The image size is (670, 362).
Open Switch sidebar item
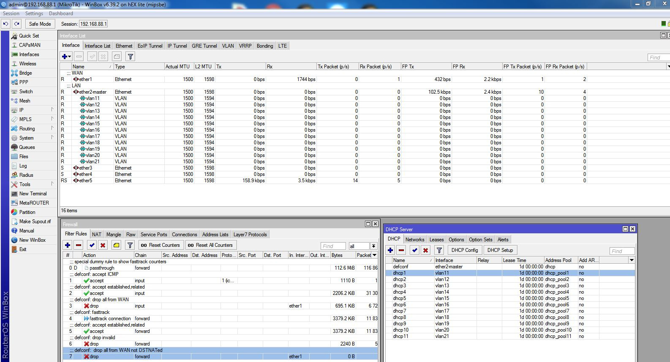[26, 92]
